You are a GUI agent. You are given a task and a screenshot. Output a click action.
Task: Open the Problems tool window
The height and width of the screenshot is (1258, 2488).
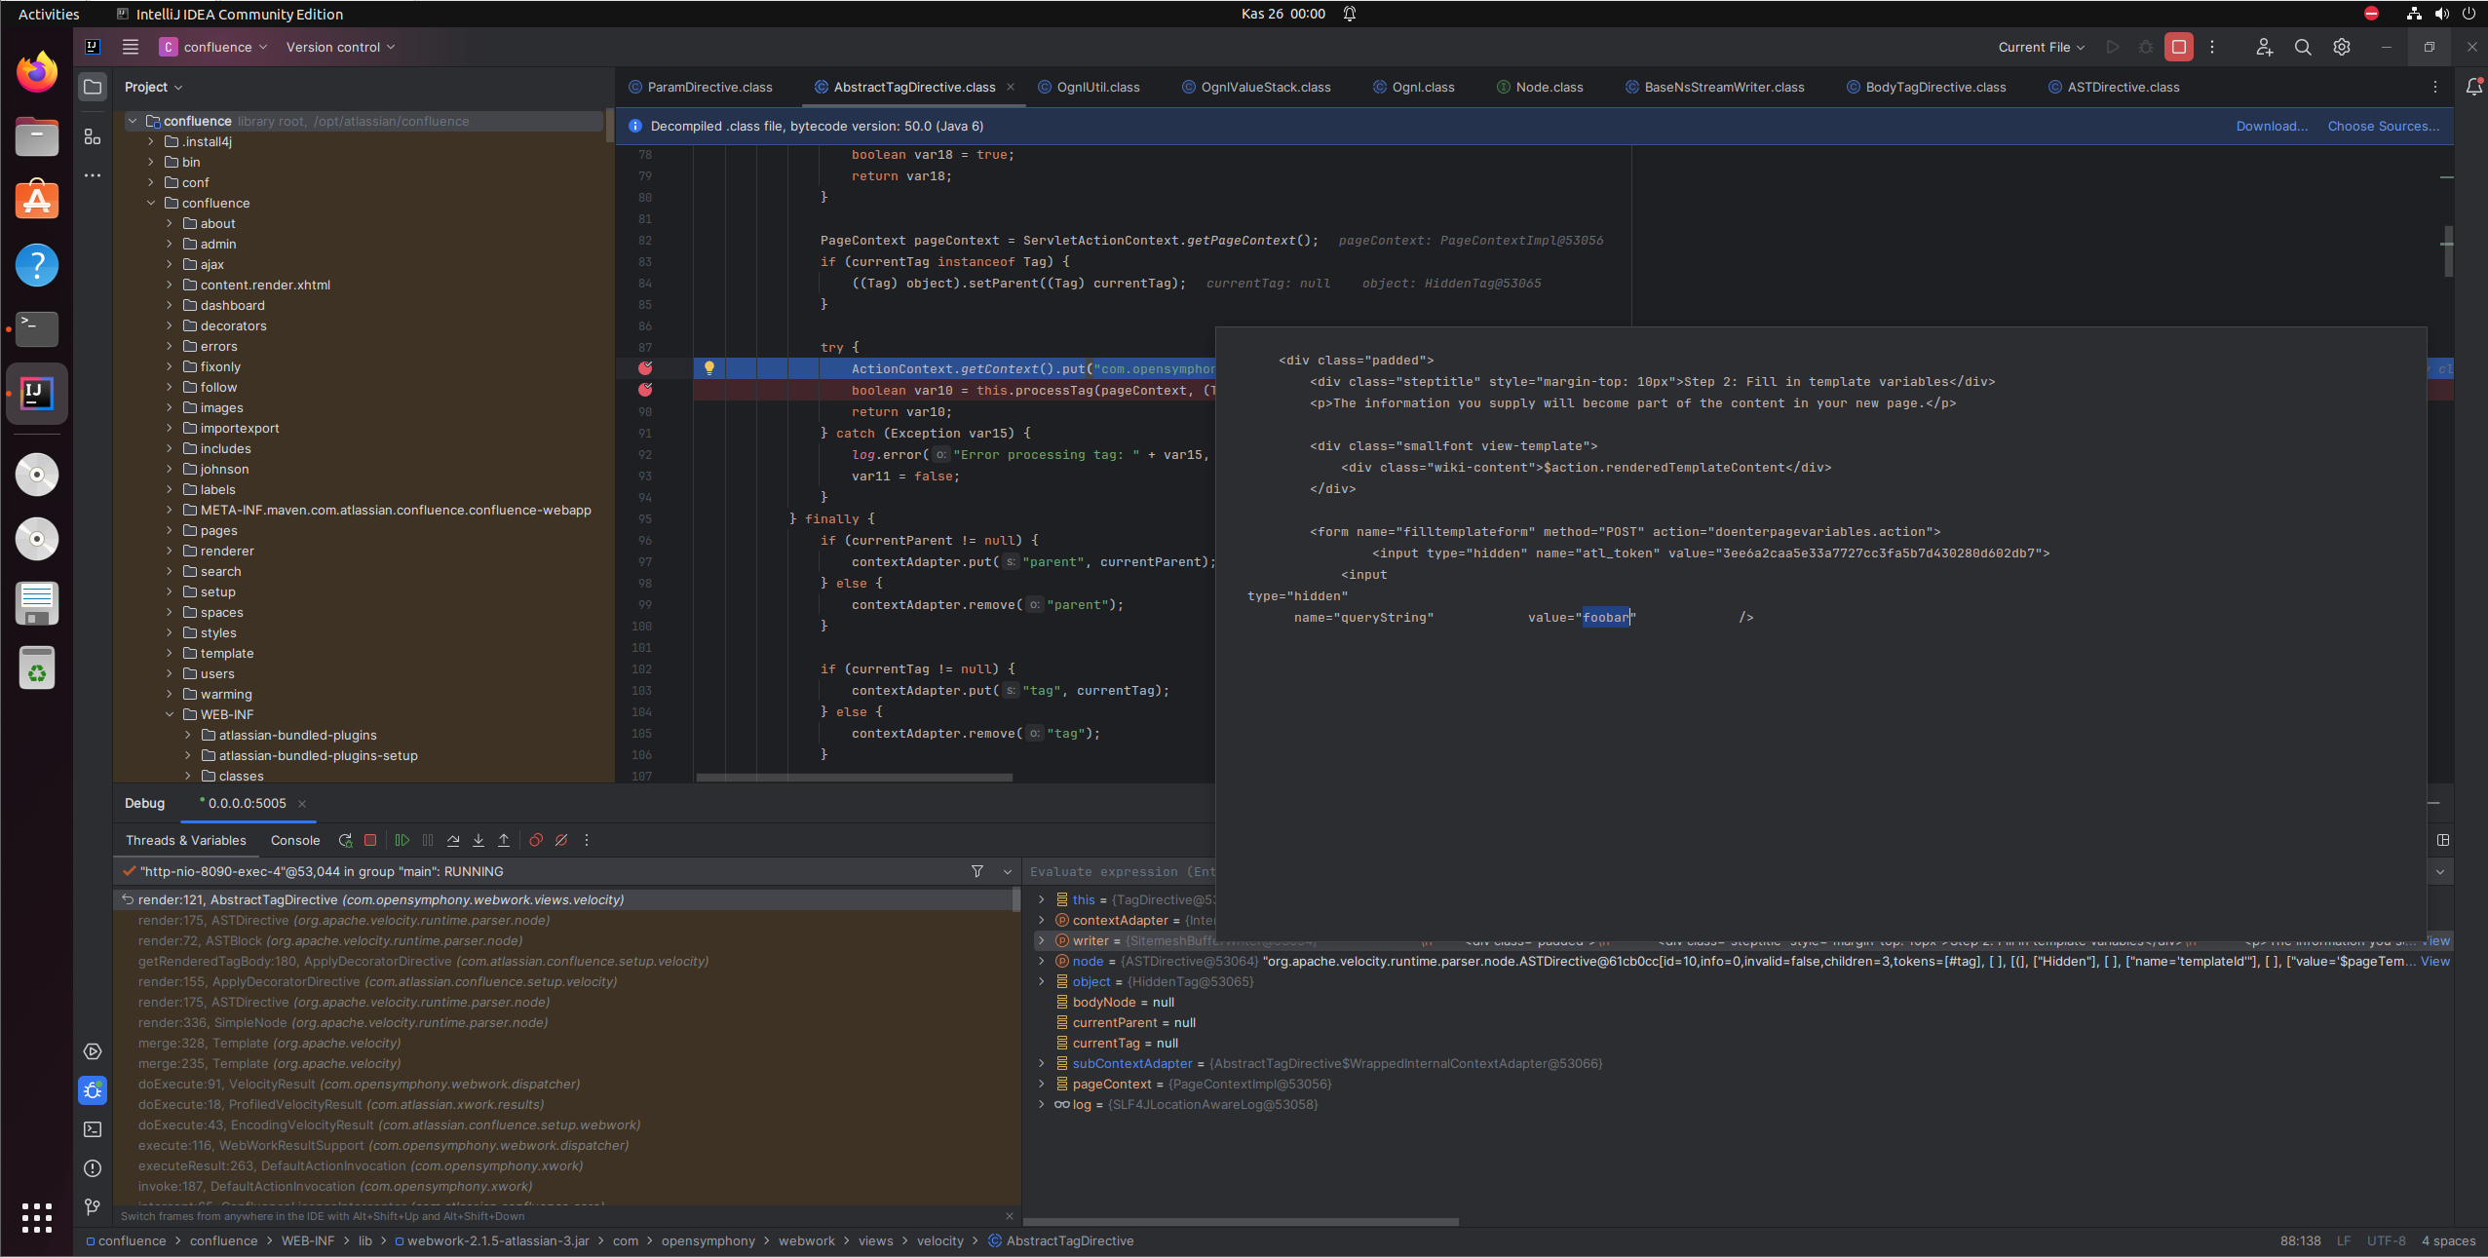pyautogui.click(x=93, y=1168)
